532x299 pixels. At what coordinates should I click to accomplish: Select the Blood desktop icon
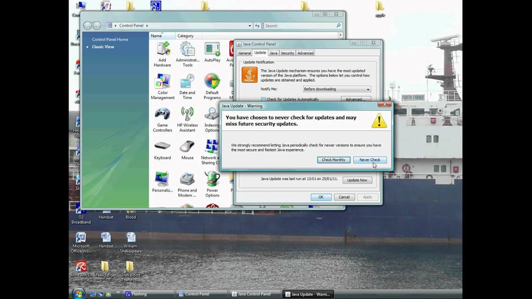(x=131, y=214)
